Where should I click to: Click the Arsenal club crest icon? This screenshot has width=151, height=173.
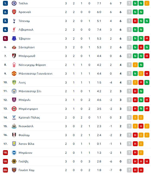(x=14, y=12)
